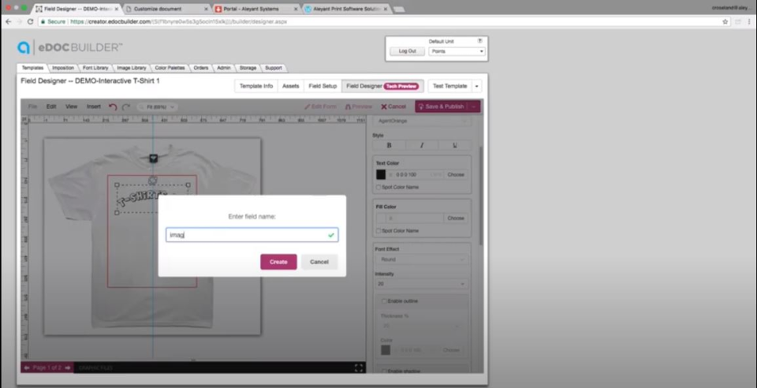Expand the Test Template dropdown arrow
The image size is (757, 388).
click(x=476, y=86)
